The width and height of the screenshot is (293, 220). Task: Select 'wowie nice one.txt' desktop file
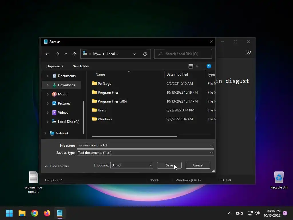coord(33,182)
